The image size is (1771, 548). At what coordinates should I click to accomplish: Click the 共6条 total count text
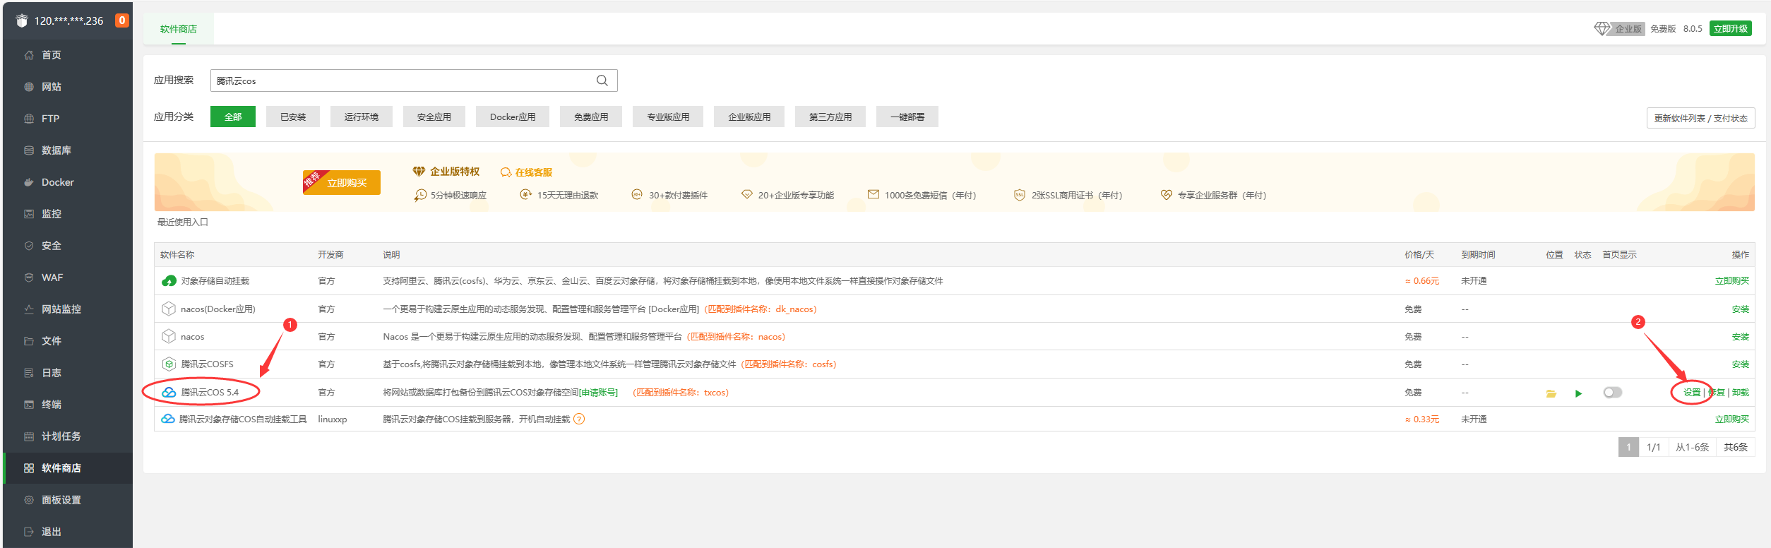pyautogui.click(x=1736, y=447)
